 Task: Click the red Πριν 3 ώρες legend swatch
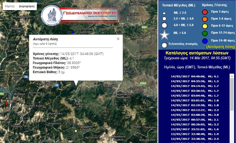pyautogui.click(x=205, y=12)
